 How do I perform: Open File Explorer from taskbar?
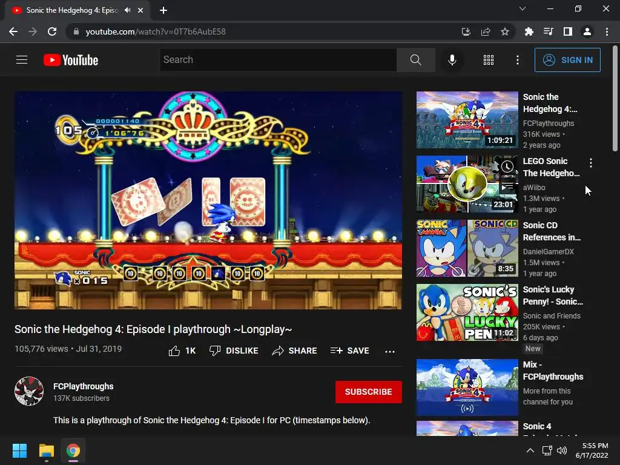pos(46,450)
